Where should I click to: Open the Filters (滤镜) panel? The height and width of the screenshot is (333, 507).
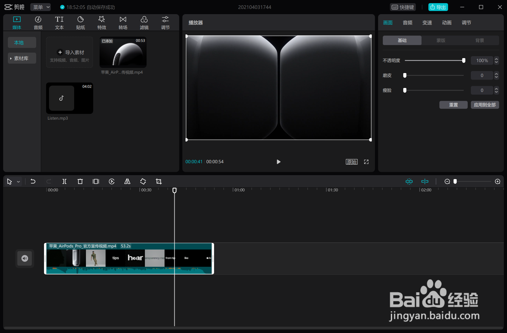[144, 23]
